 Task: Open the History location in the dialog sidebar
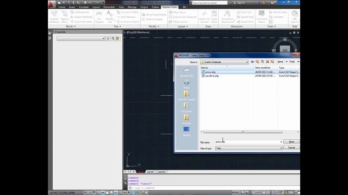click(186, 84)
